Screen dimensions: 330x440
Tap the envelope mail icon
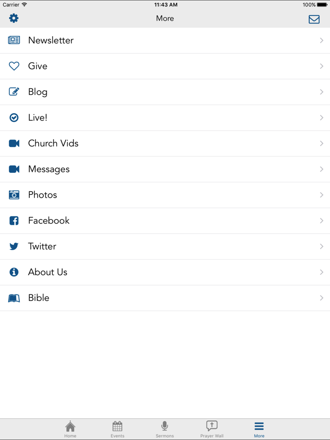(x=314, y=19)
